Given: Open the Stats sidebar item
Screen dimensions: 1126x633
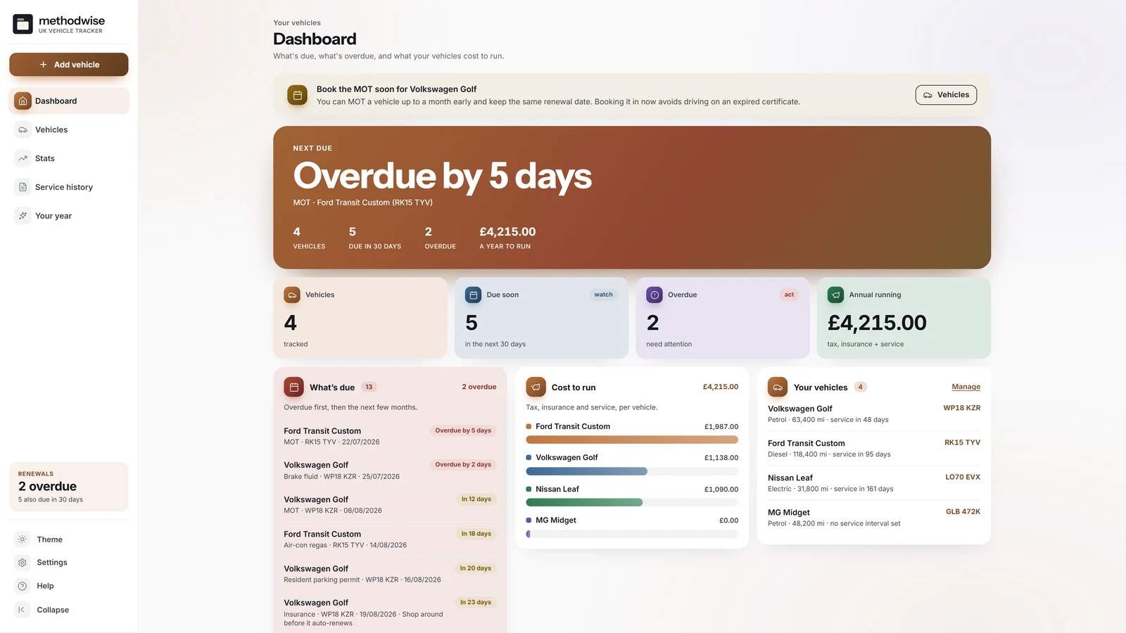Looking at the screenshot, I should click(69, 158).
